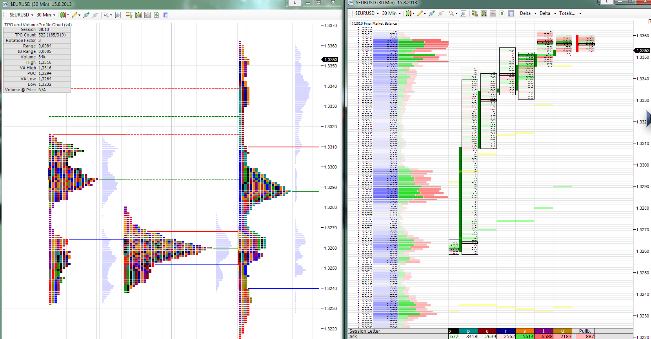The width and height of the screenshot is (651, 339).
Task: Click current price marker 1,3353 on left axis
Action: coord(330,60)
